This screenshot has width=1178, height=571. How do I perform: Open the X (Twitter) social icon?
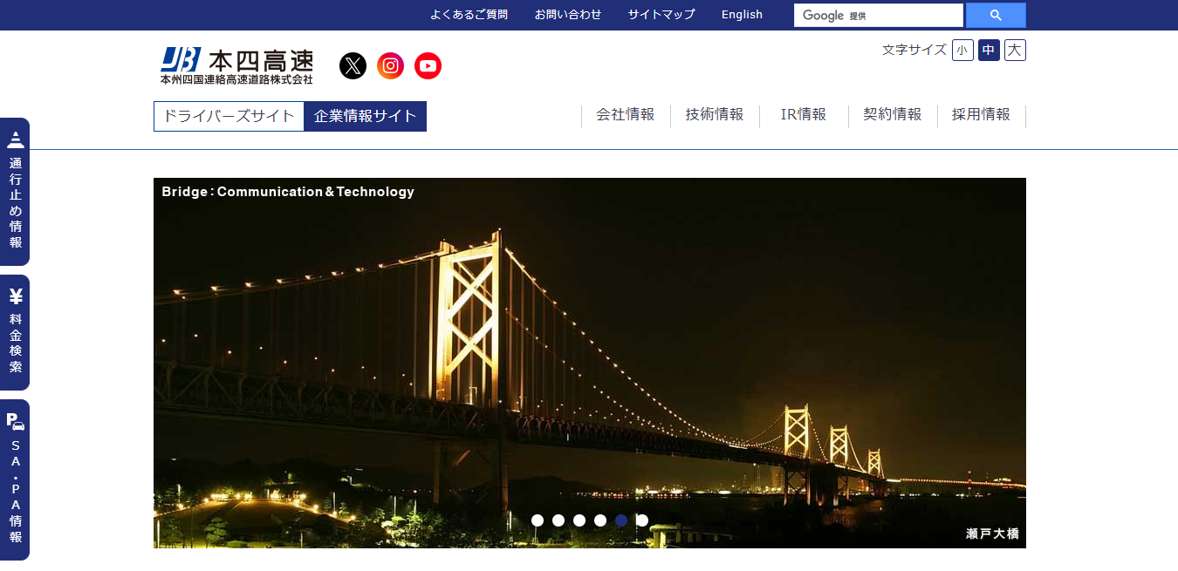[x=353, y=65]
